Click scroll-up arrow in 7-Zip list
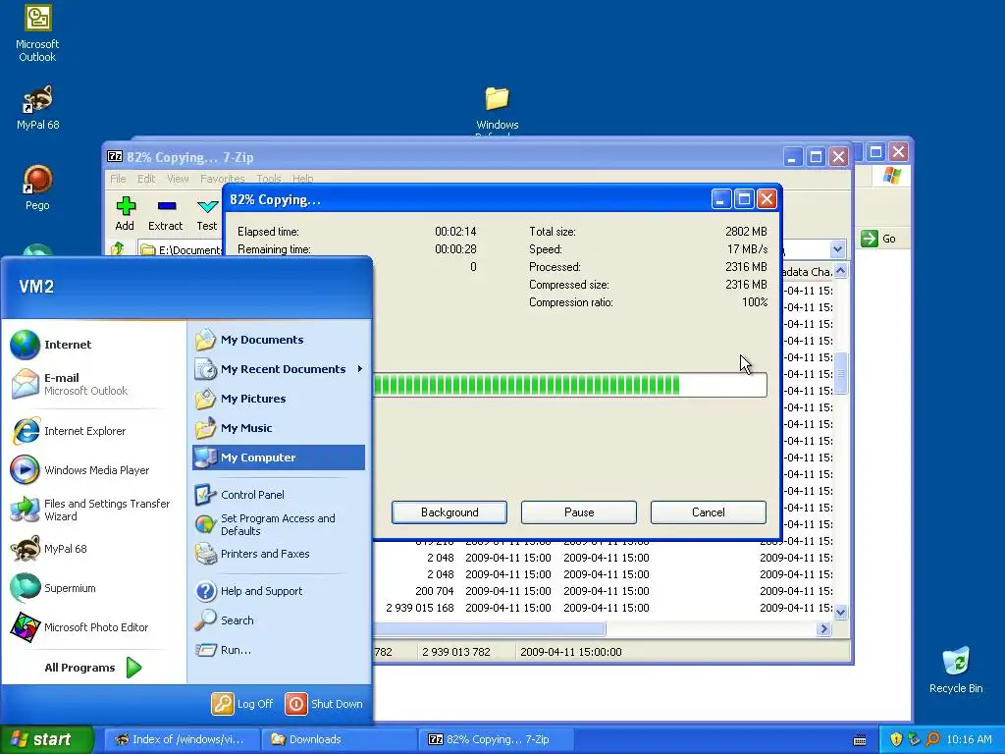1005x754 pixels. 840,271
